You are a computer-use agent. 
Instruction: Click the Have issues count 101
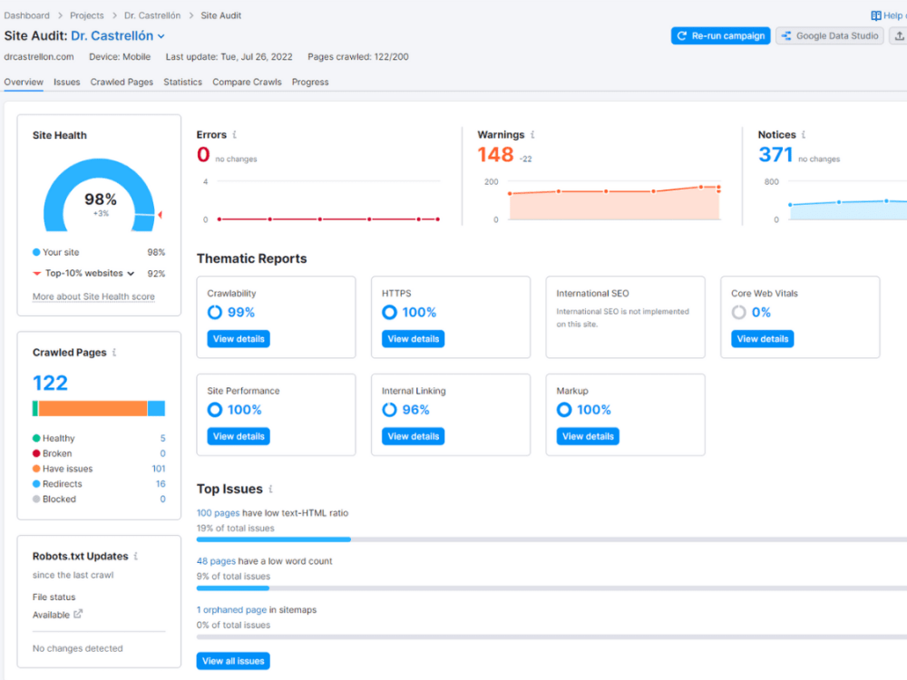pos(159,469)
